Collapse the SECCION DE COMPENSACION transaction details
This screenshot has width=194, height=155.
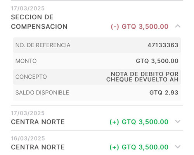pyautogui.click(x=178, y=26)
